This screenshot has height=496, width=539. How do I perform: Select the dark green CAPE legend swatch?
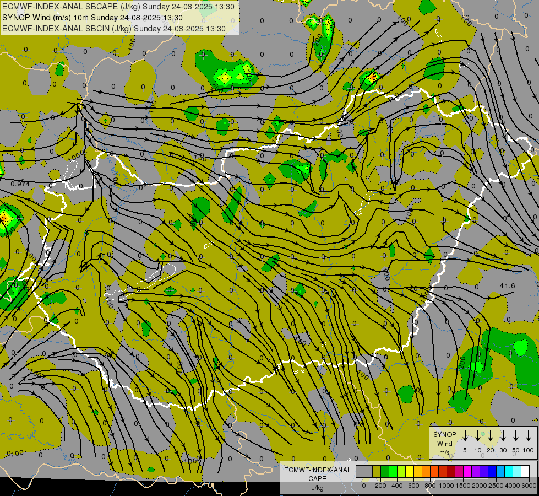(385, 471)
